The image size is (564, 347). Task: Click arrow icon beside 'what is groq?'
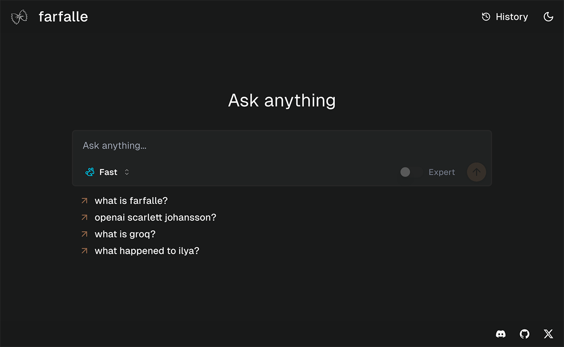(x=85, y=234)
